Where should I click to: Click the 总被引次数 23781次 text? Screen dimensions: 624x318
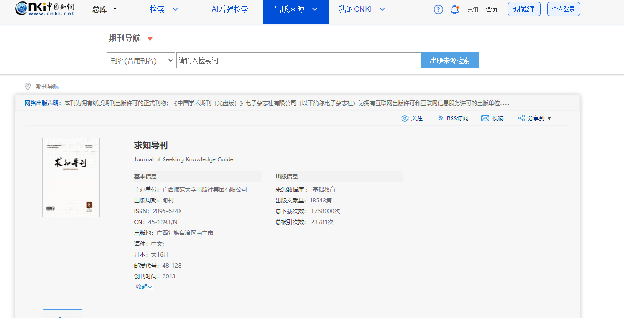point(304,222)
